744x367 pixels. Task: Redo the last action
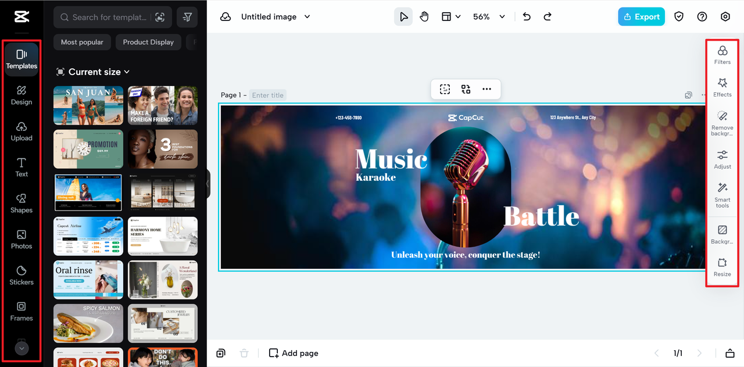[548, 17]
